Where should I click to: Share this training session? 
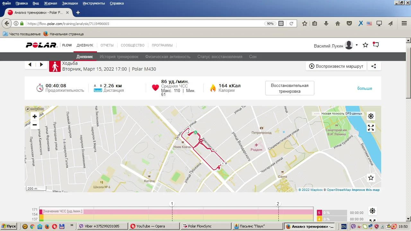click(374, 66)
